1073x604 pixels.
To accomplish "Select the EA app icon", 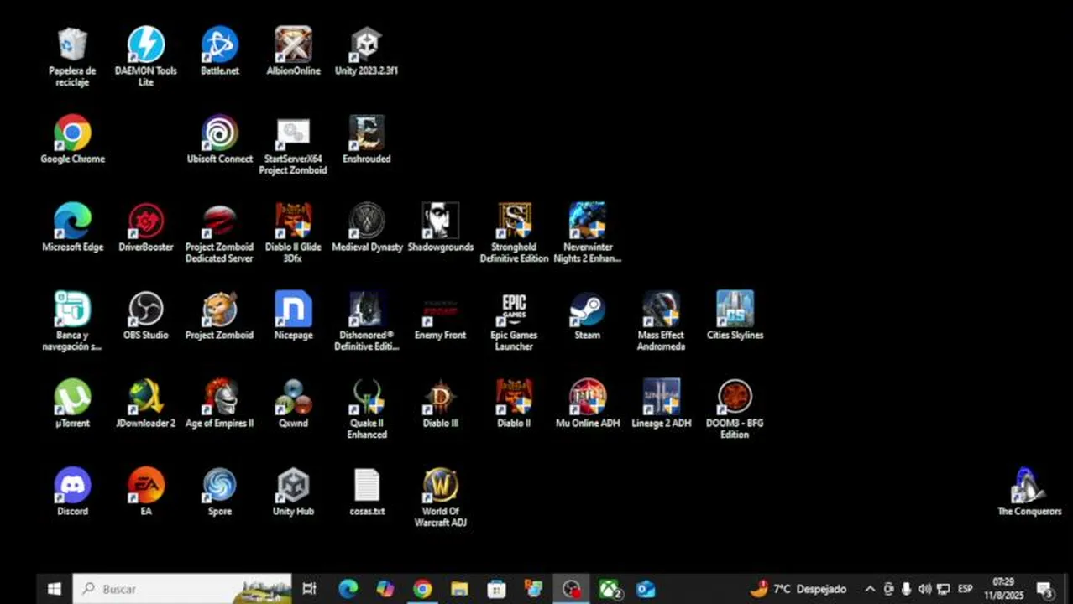I will (x=146, y=492).
